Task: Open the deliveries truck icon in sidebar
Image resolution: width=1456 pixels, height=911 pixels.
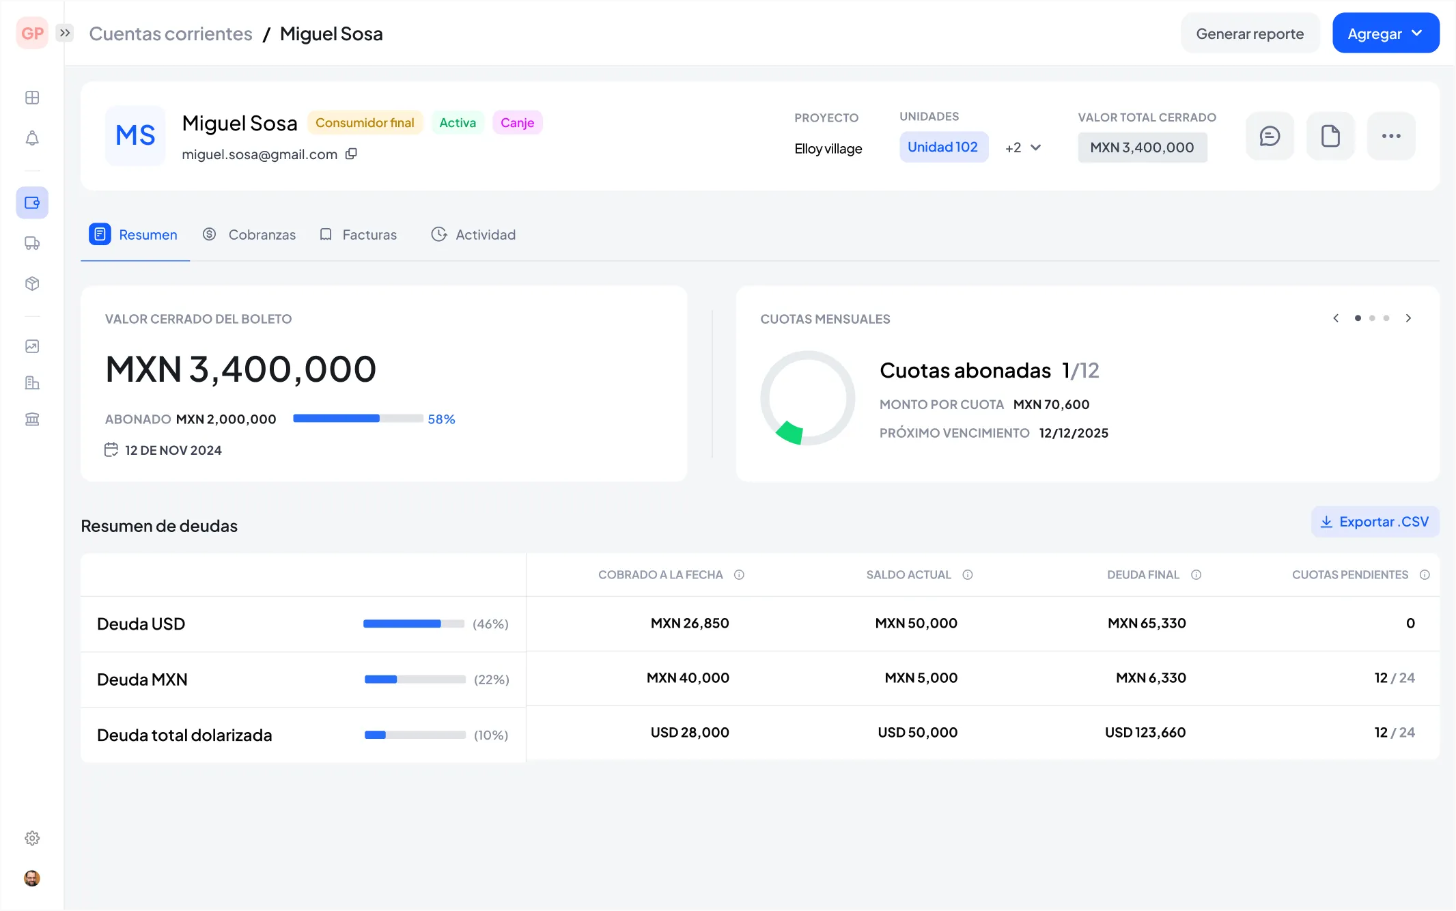Action: [x=31, y=243]
